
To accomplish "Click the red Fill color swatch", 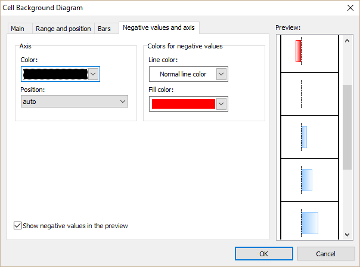I will pos(183,104).
